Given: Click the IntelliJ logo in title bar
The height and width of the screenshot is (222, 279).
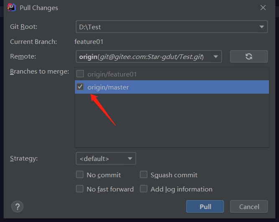Looking at the screenshot, I should point(12,8).
